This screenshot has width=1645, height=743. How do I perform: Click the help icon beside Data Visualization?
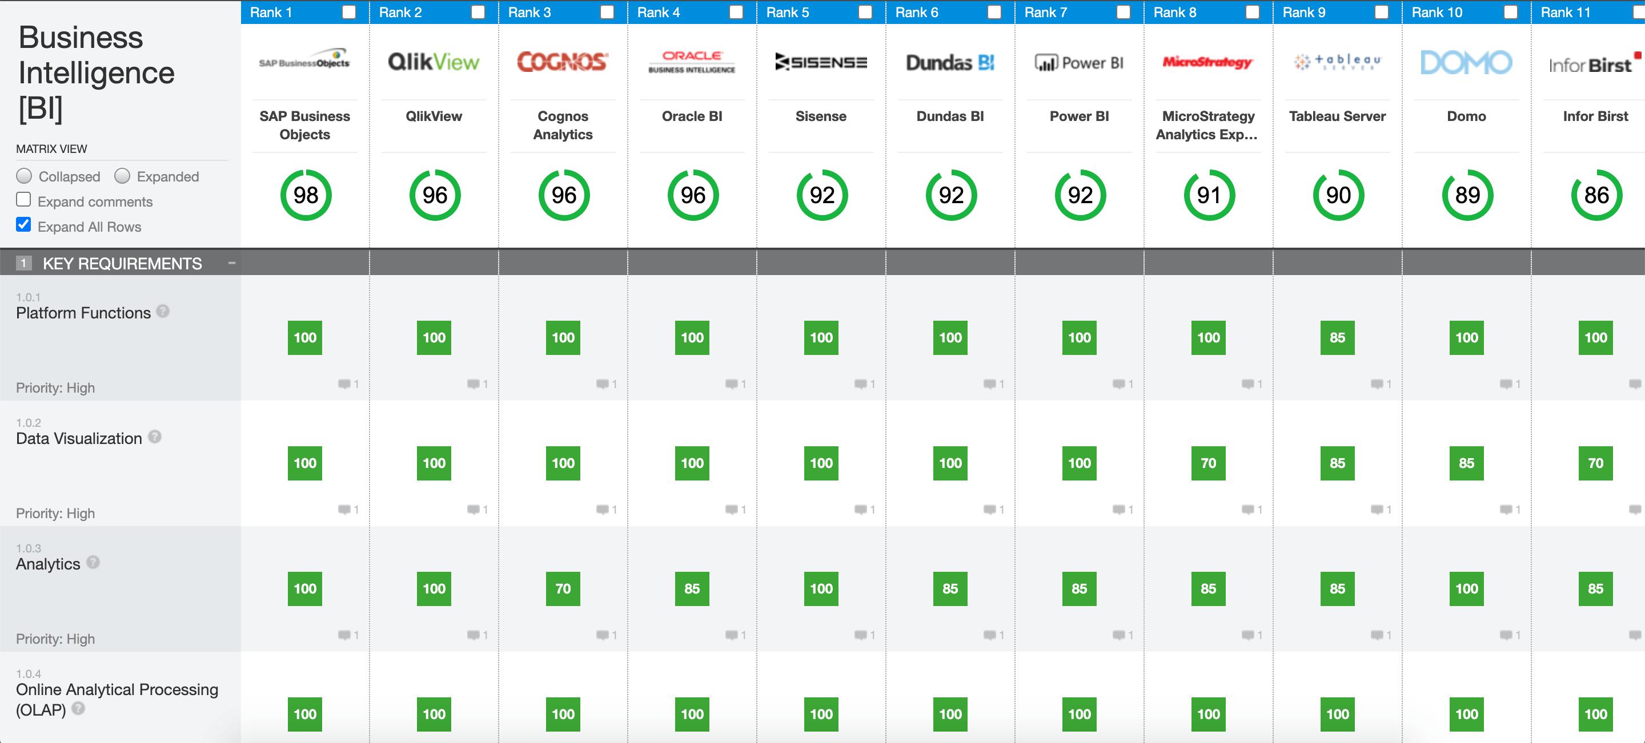pyautogui.click(x=155, y=437)
